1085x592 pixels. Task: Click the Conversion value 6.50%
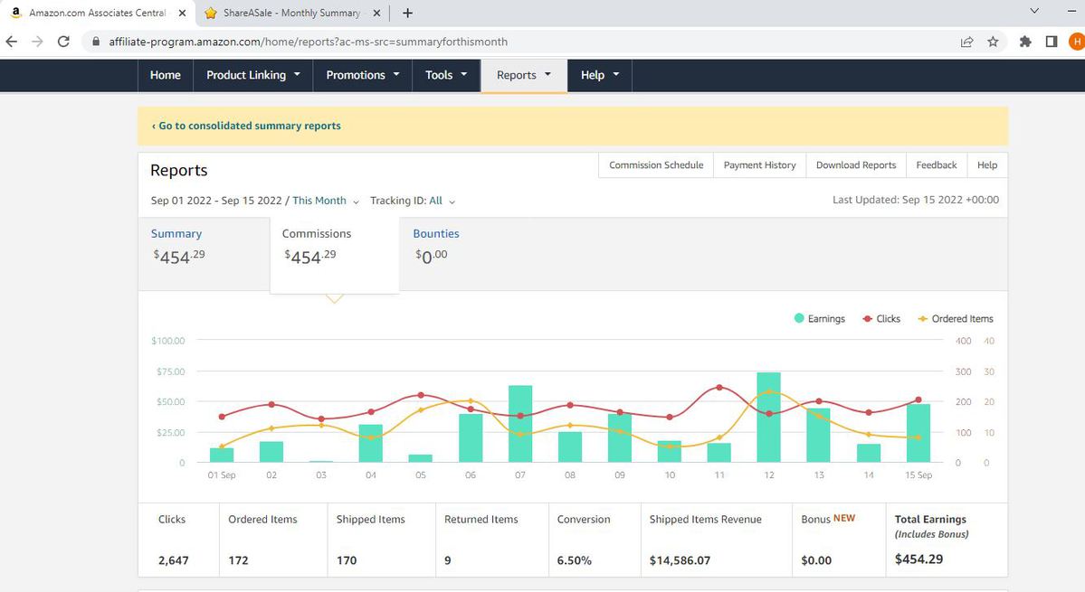(575, 560)
